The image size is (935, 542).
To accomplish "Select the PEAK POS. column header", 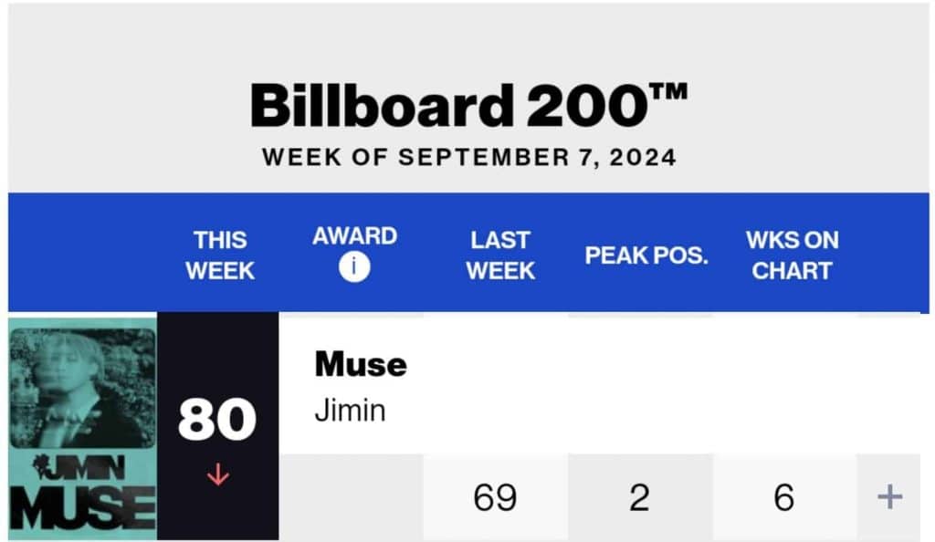I will tap(646, 255).
